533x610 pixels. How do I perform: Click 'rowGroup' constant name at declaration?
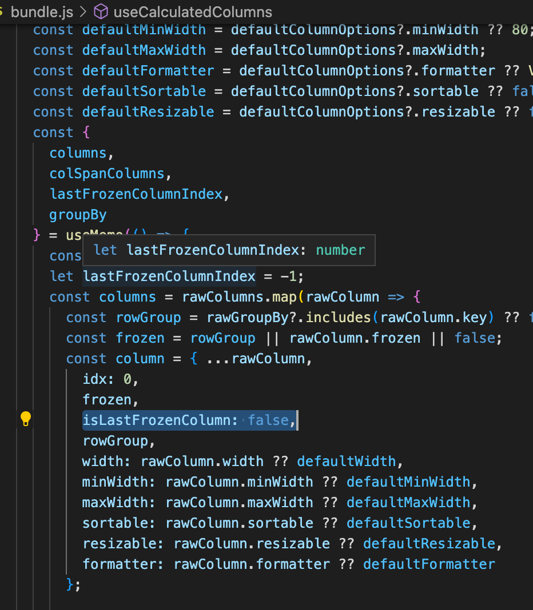(x=149, y=318)
